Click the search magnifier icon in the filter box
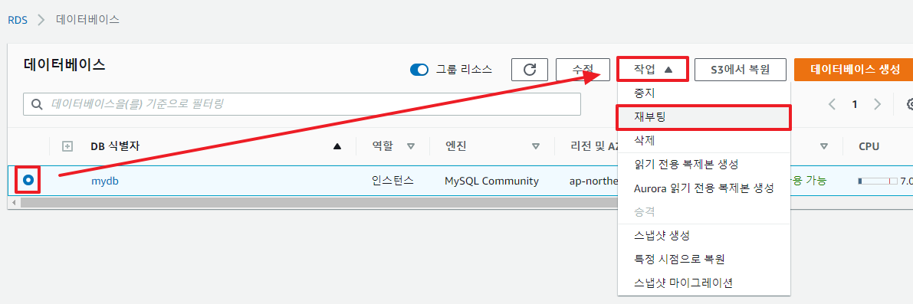Screen dimensions: 913x304 tap(38, 105)
